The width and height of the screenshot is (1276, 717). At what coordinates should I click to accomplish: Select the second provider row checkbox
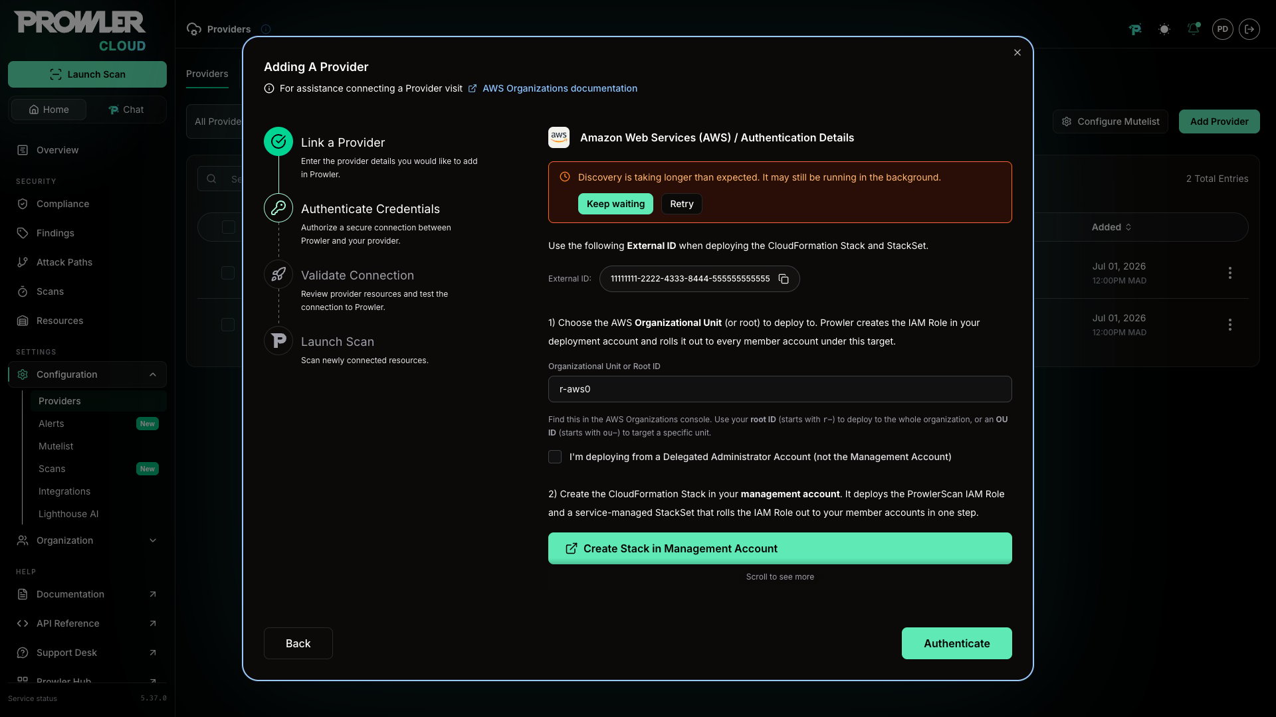[228, 325]
